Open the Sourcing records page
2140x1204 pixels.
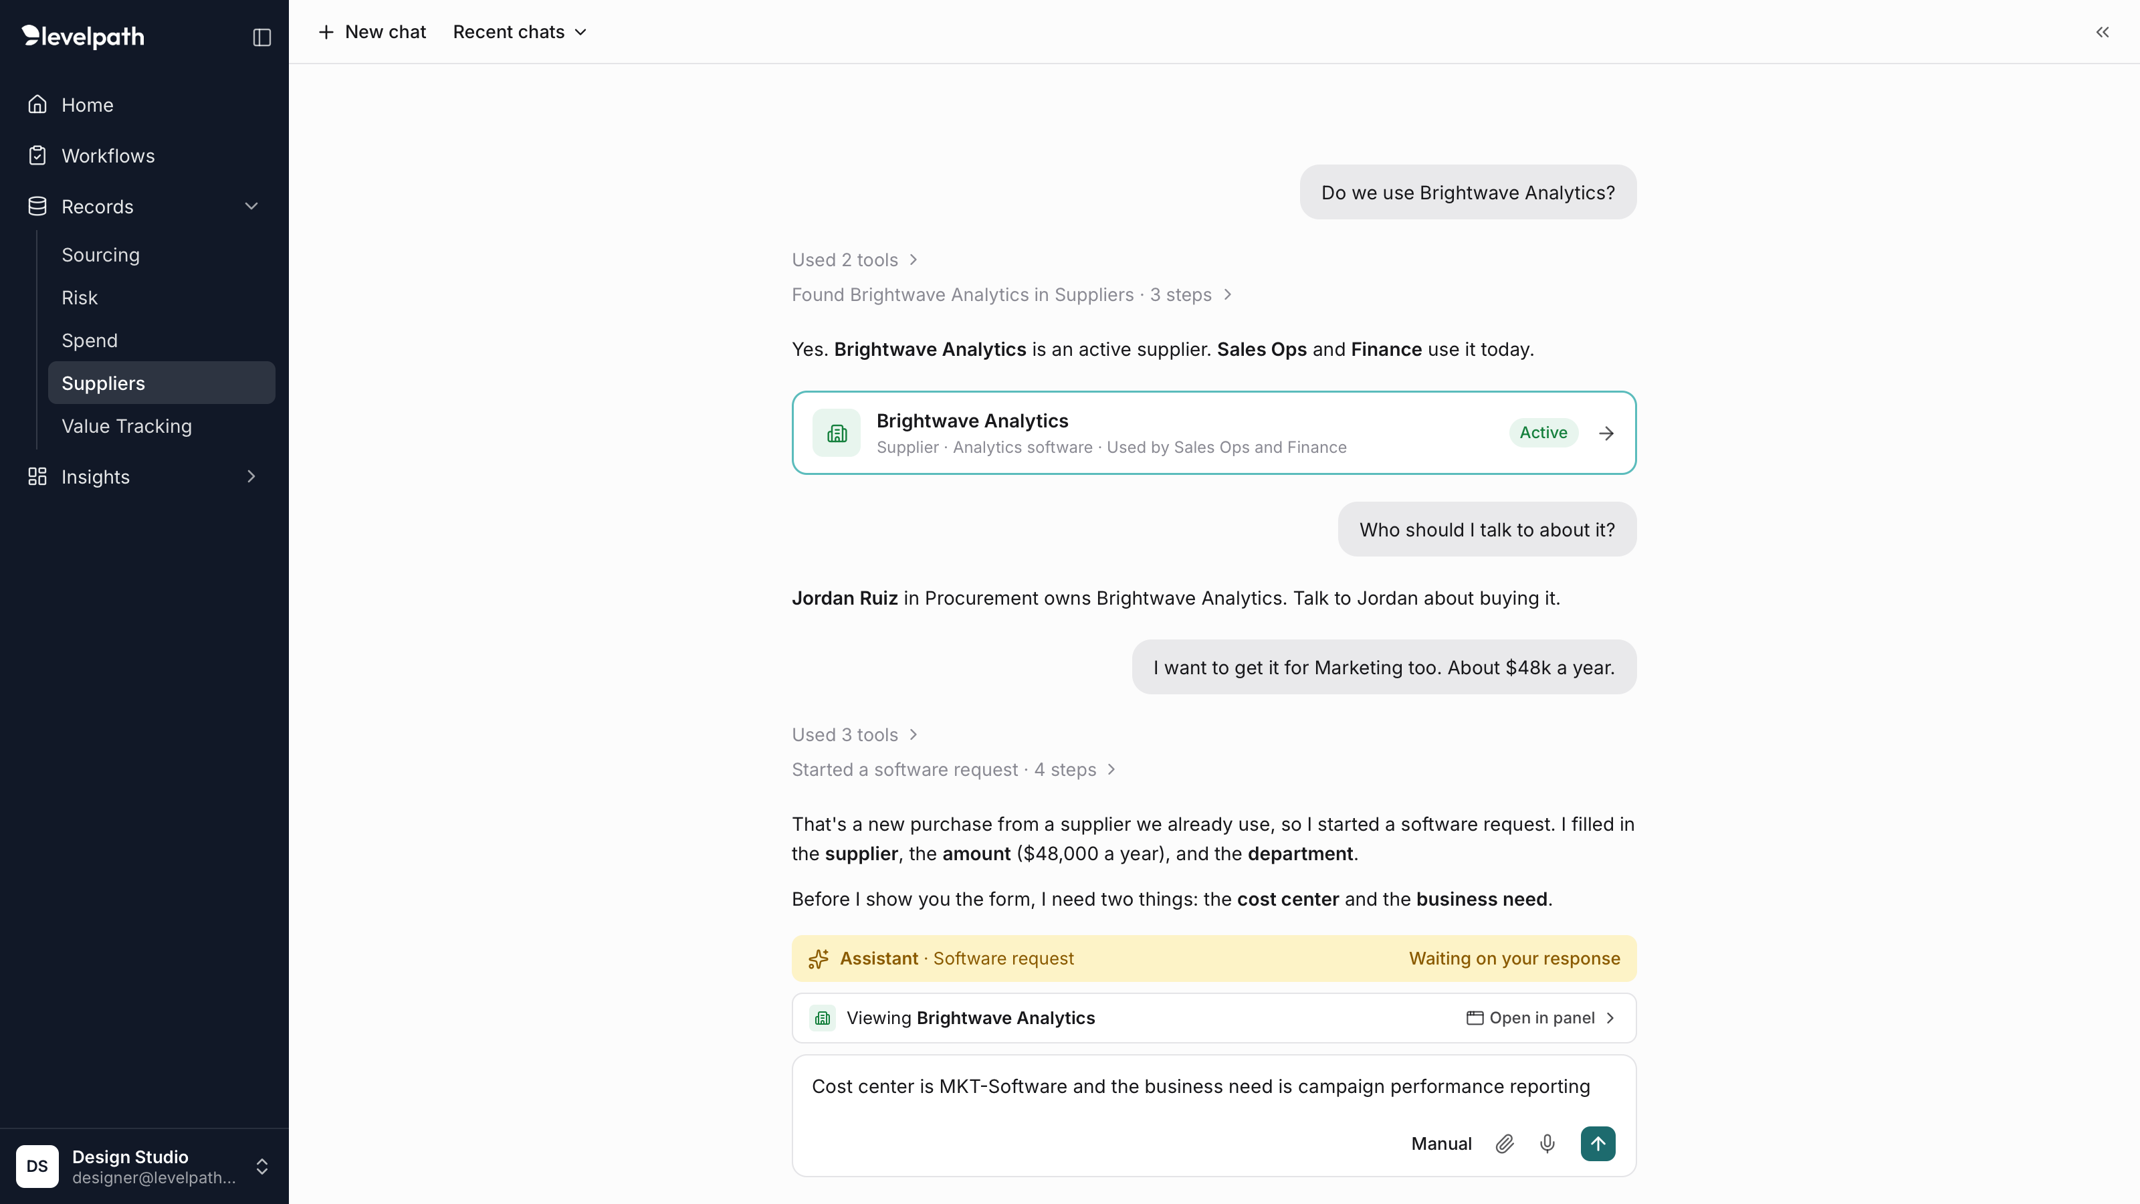[161, 255]
